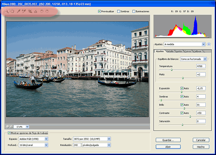Open the Equilibrio de blancos dropdown
The height and width of the screenshot is (155, 216).
click(193, 59)
